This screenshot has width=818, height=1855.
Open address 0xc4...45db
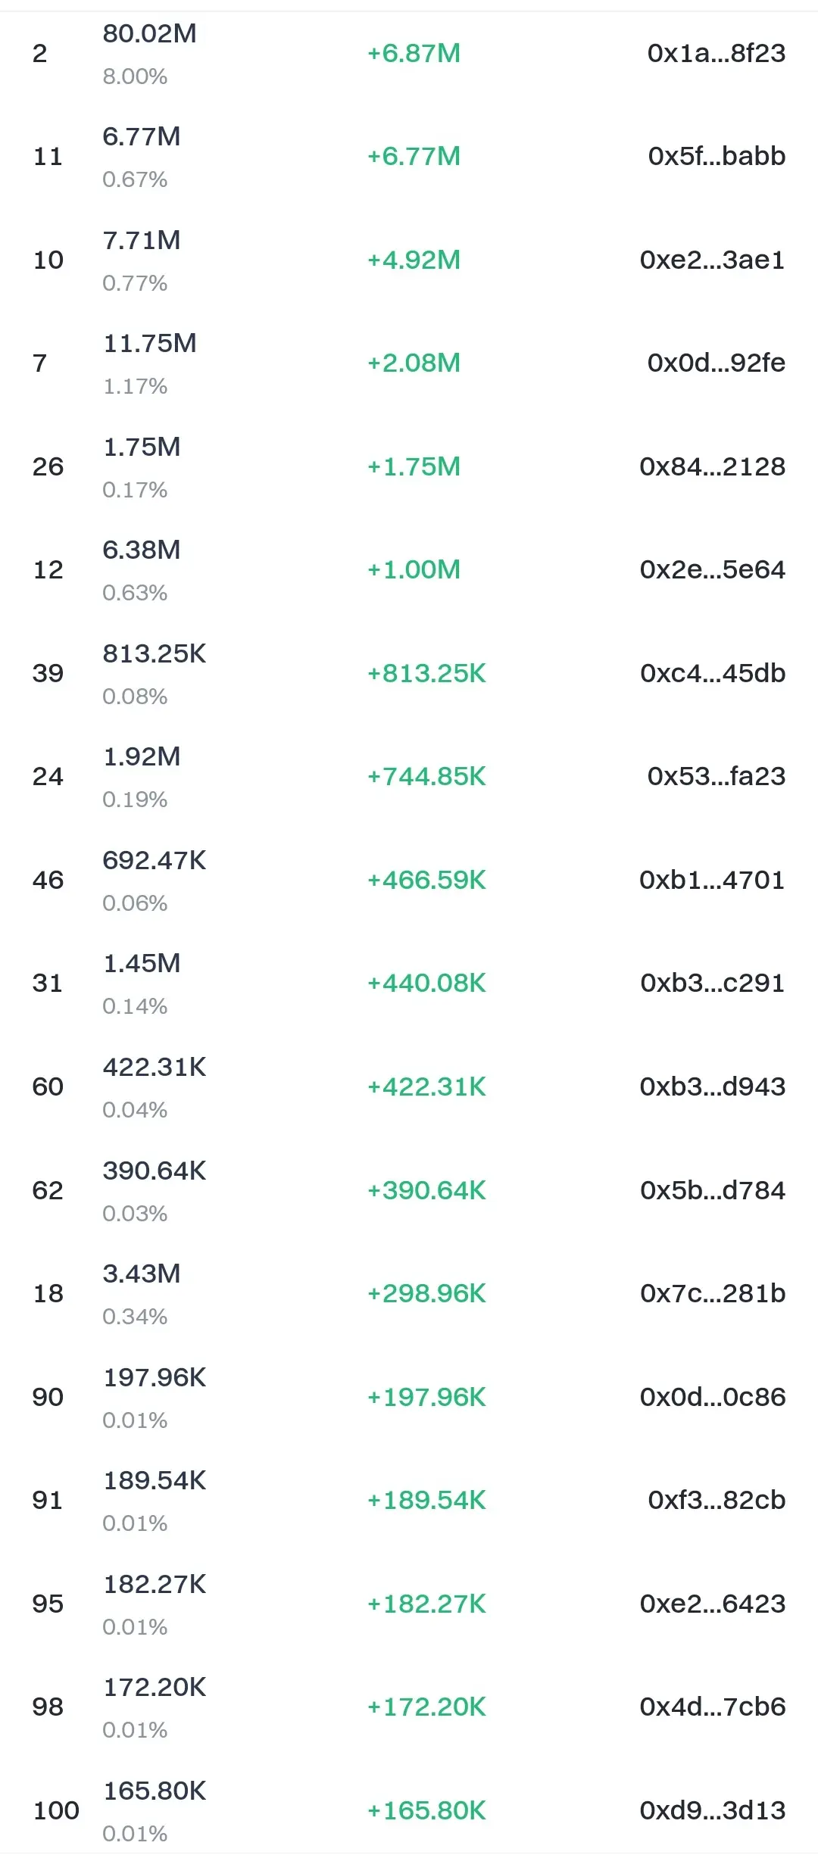point(712,673)
